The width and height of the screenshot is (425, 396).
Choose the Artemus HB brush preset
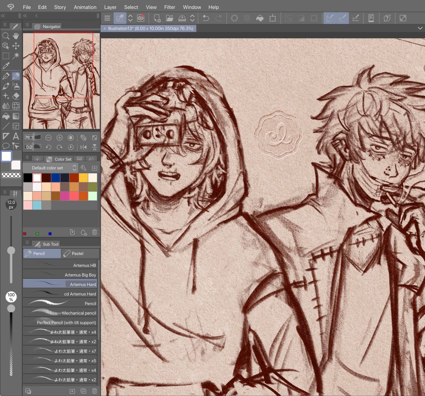click(59, 265)
